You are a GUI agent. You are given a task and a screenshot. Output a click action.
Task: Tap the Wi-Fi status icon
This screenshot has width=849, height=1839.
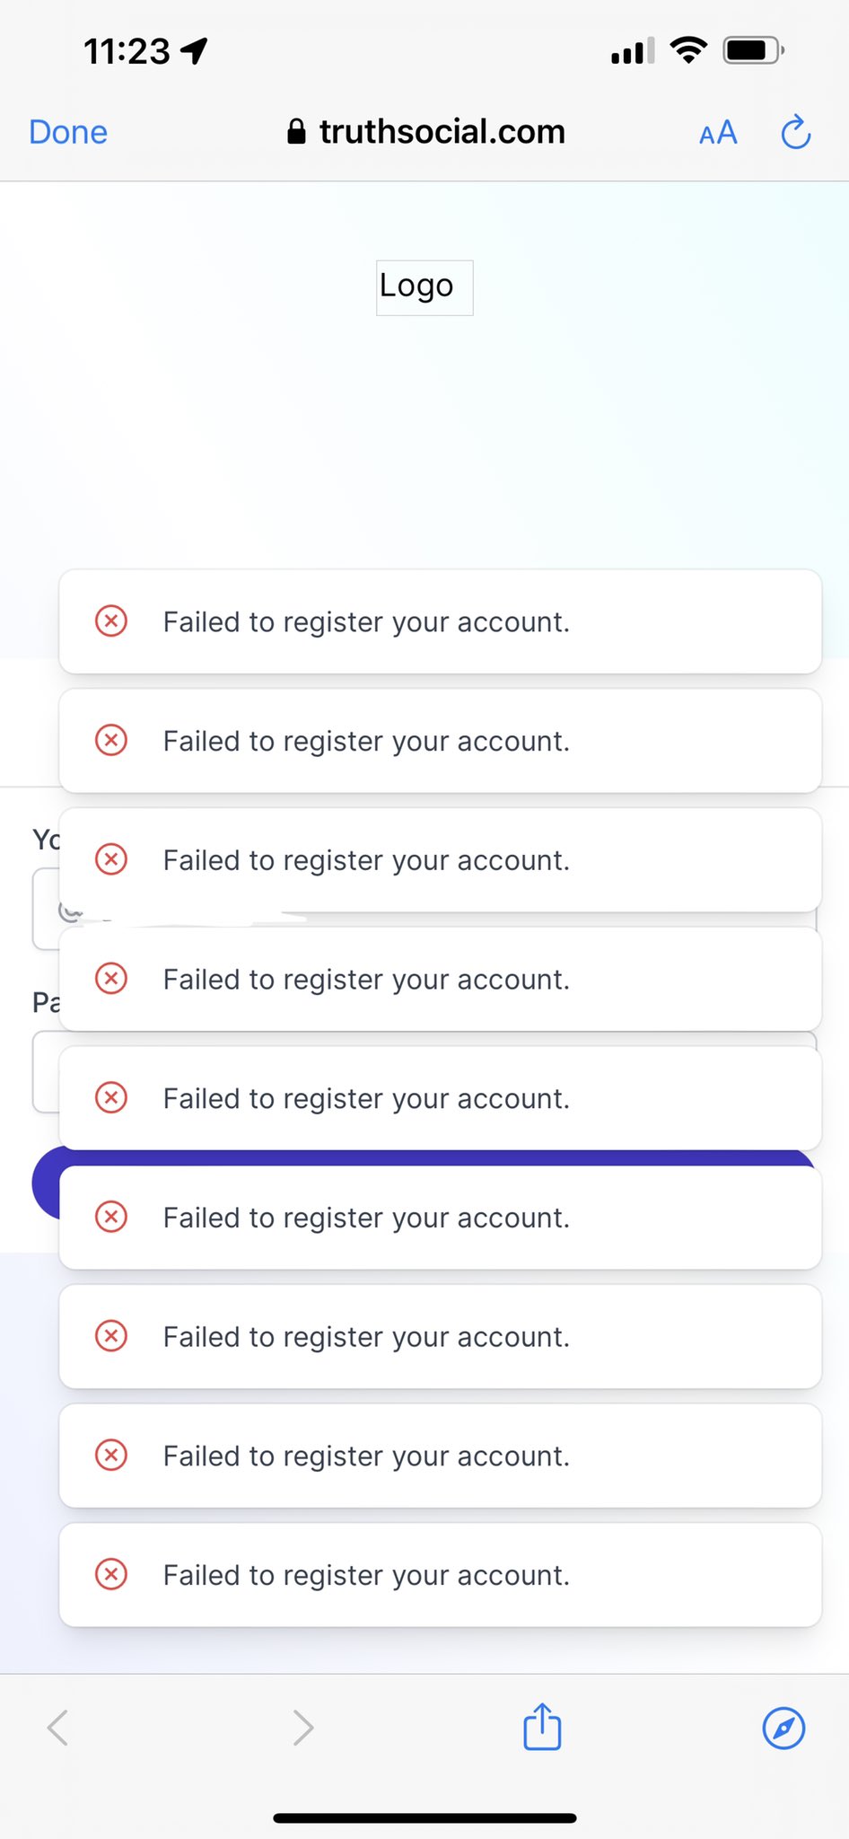point(688,50)
